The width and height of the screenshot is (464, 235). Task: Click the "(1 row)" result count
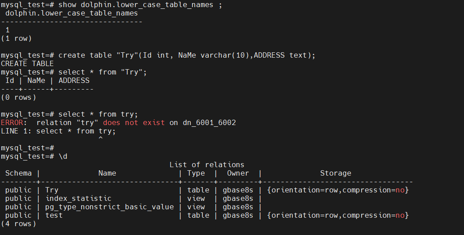pos(16,39)
